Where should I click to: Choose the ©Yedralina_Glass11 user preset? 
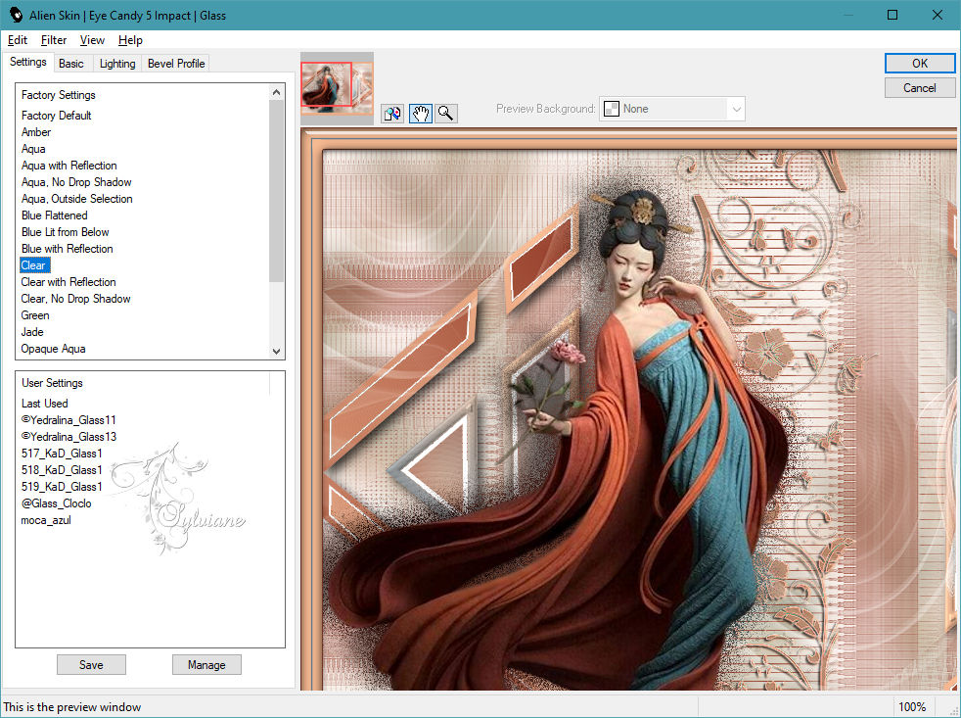coord(69,420)
